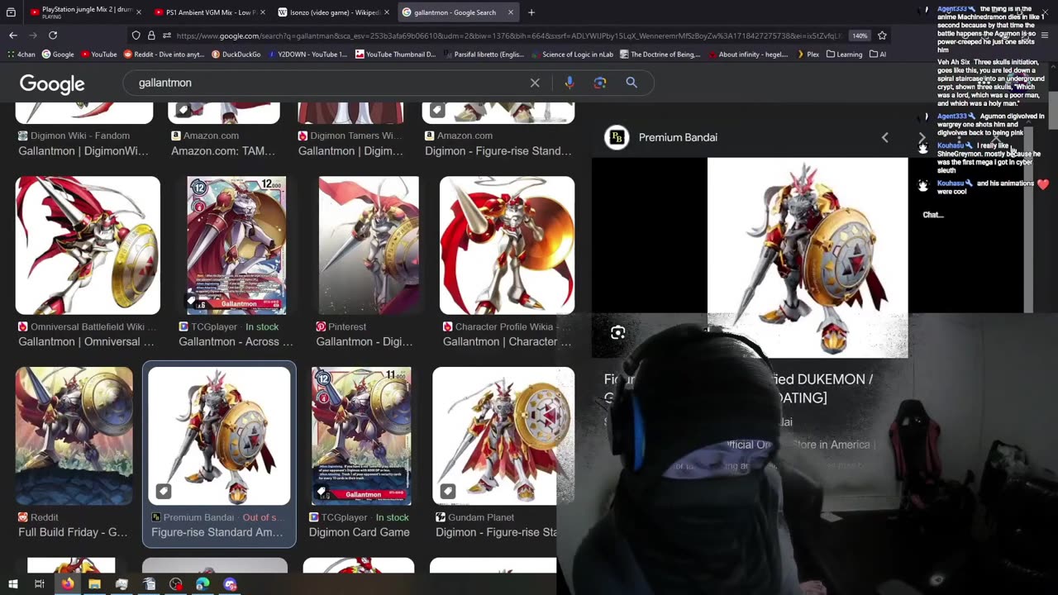1058x595 pixels.
Task: Open a new browser tab
Action: [531, 12]
